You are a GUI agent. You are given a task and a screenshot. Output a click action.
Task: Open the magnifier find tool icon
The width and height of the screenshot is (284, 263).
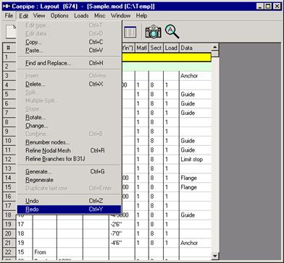coord(172,31)
